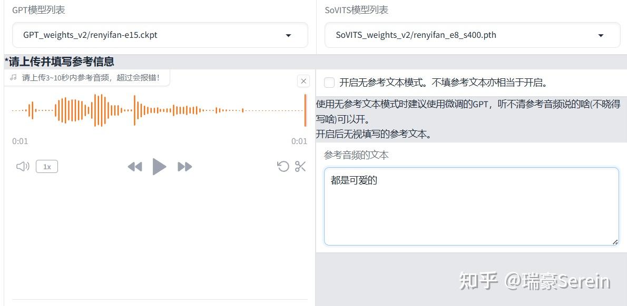The width and height of the screenshot is (627, 306).
Task: Click the 开启后无视填写的参考文本 line
Action: coord(374,134)
